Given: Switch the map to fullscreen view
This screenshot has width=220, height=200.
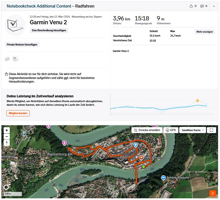Looking at the screenshot, I should pos(211,130).
